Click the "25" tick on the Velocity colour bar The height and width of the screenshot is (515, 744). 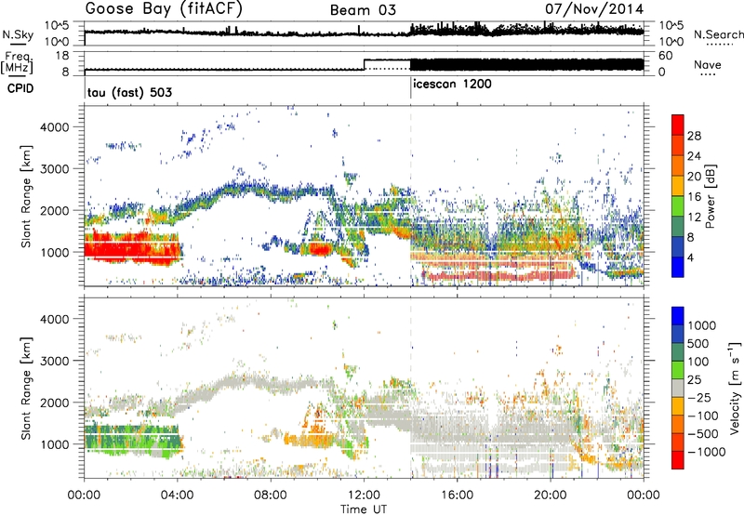[694, 380]
